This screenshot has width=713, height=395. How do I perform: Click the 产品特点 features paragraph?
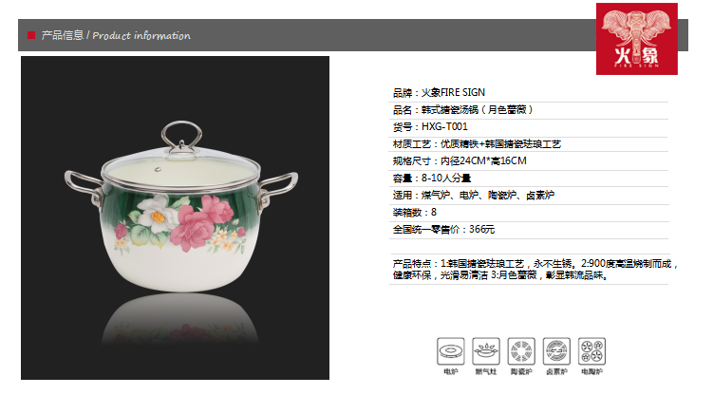coord(535,269)
